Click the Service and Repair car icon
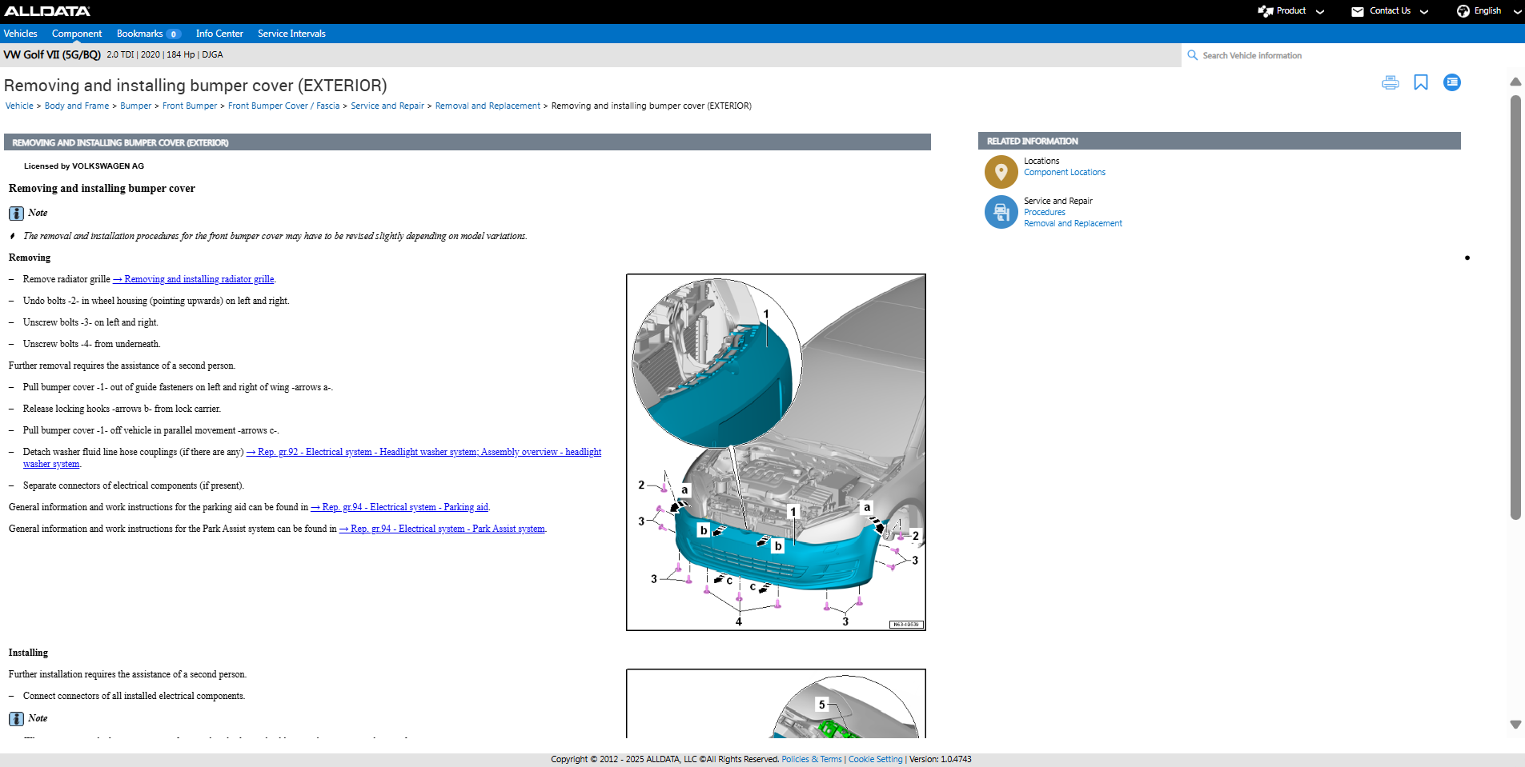This screenshot has width=1525, height=767. [1001, 212]
